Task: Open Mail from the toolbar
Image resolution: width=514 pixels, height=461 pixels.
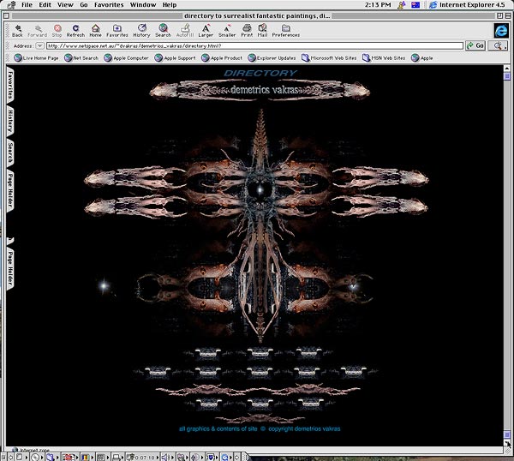Action: pyautogui.click(x=262, y=31)
